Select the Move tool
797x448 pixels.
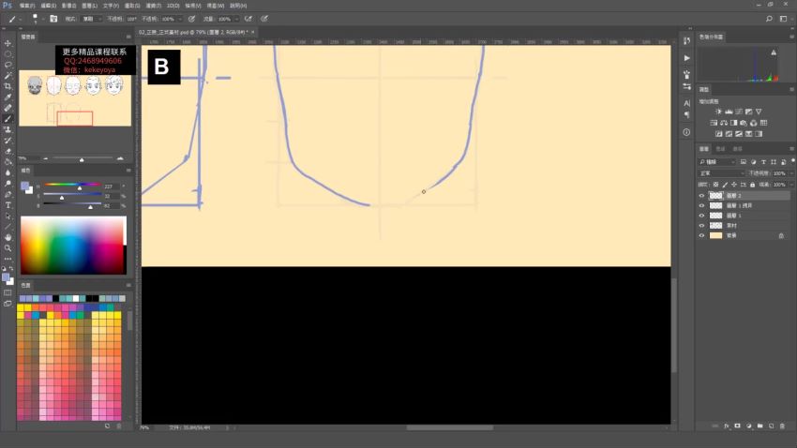point(8,43)
